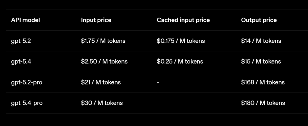
Task: Click the $168 / M tokens output price
Action: pos(263,82)
